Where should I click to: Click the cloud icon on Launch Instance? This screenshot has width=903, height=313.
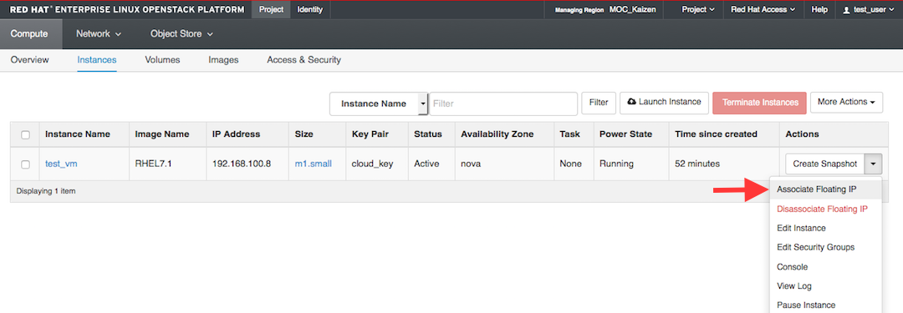coord(632,102)
